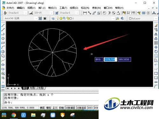Toggle 栅格 grid display in status bar
Viewport: 159px width, 119px height.
click(49, 108)
